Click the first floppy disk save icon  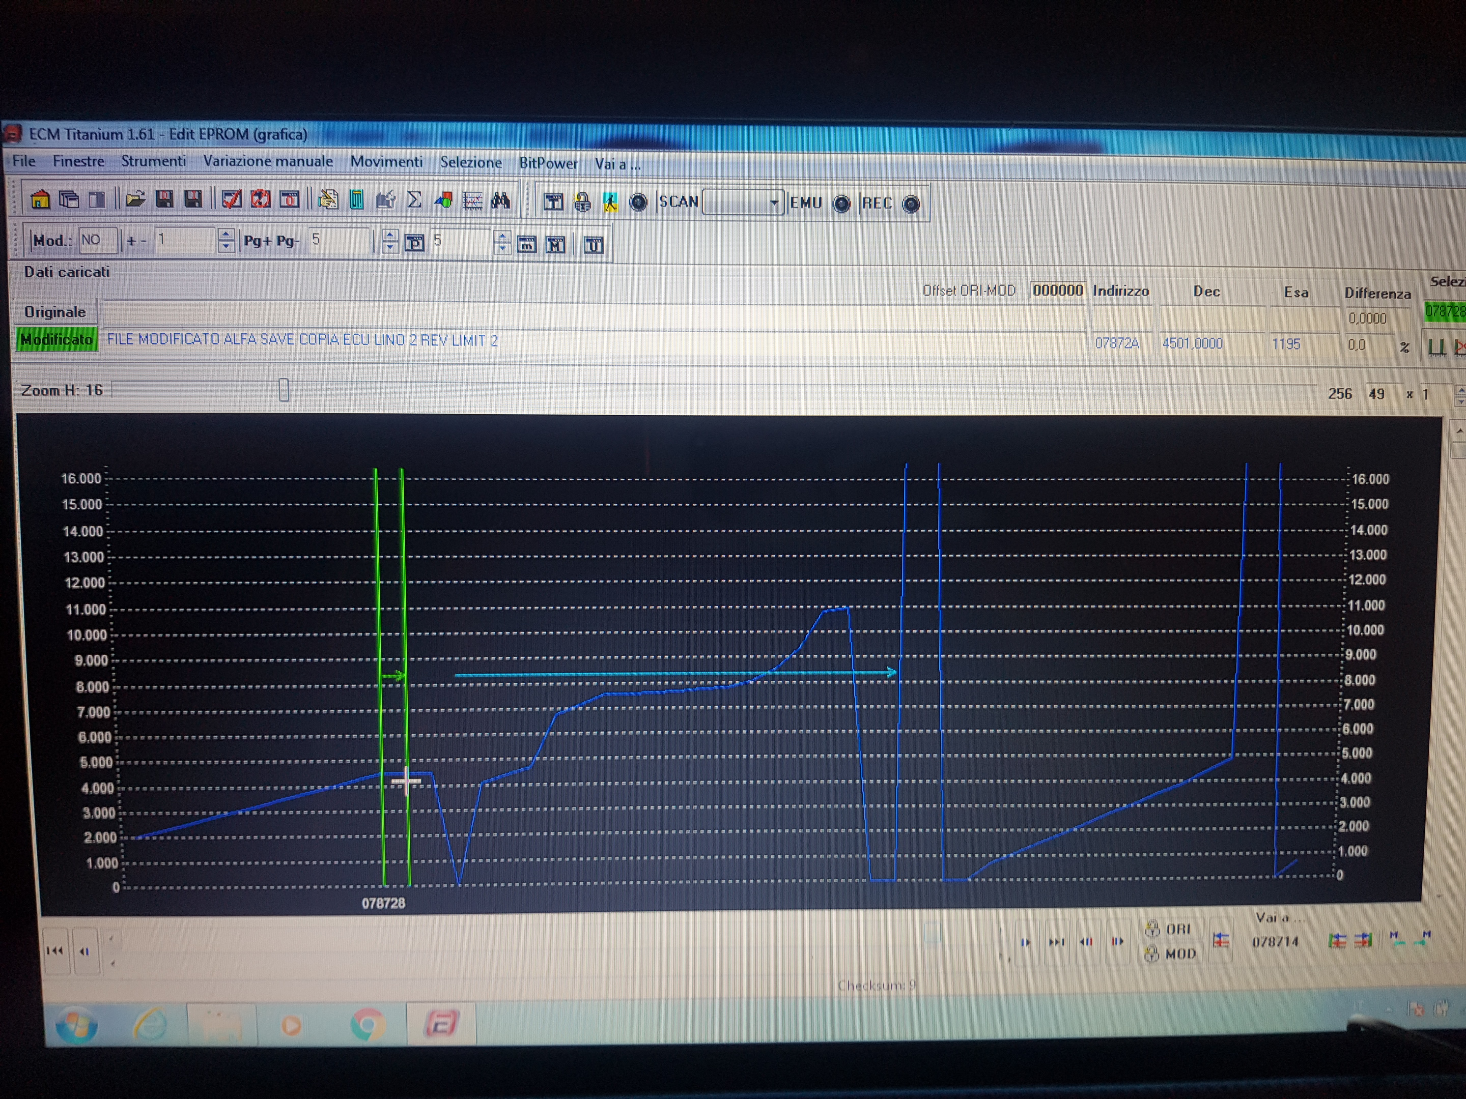pyautogui.click(x=164, y=199)
